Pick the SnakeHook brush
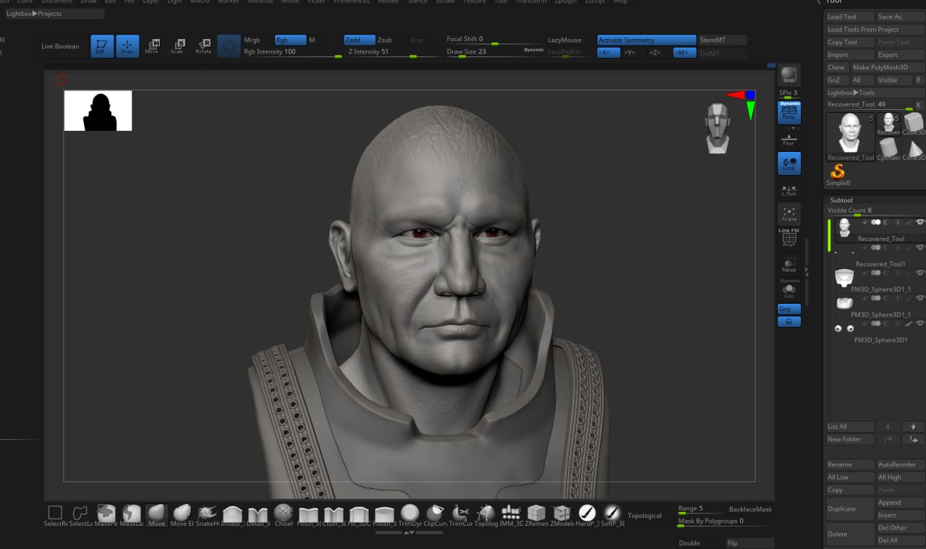The width and height of the screenshot is (926, 549). point(207,515)
